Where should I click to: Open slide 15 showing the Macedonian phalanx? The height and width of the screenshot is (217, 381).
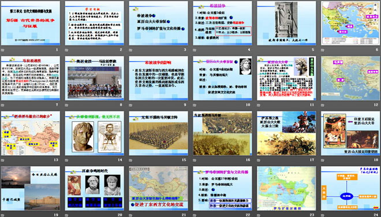point(158,133)
